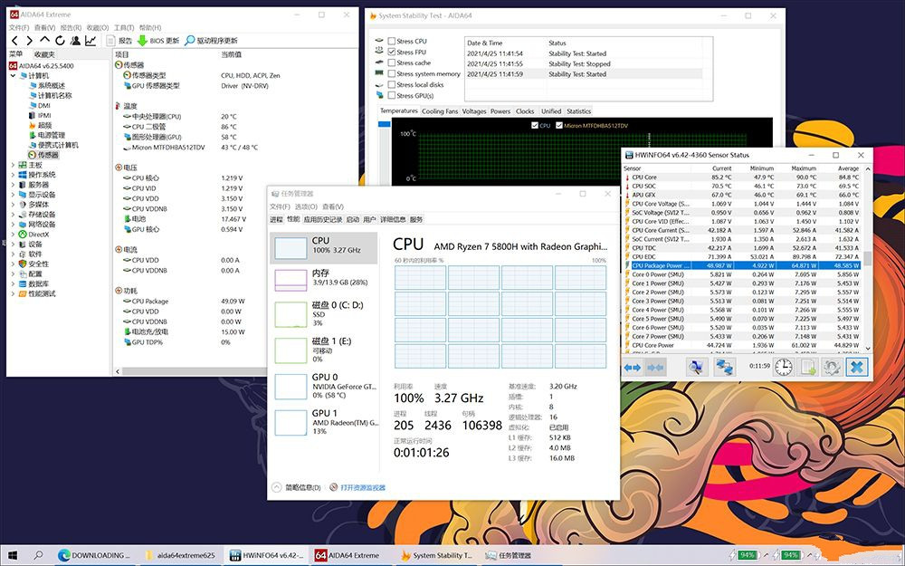This screenshot has height=566, width=905.
Task: Open AIDA64 graph chart icon
Action: pyautogui.click(x=90, y=41)
